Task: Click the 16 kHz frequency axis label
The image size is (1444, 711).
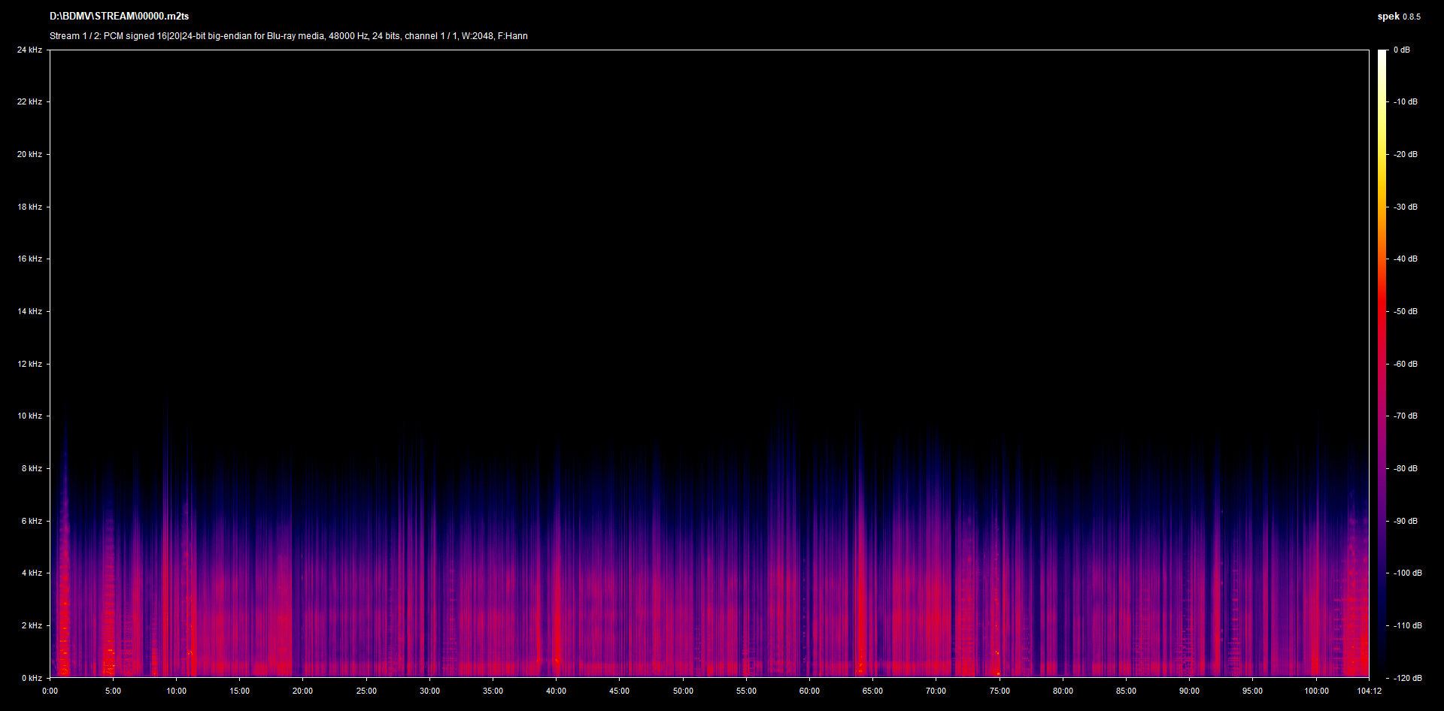Action: tap(29, 259)
